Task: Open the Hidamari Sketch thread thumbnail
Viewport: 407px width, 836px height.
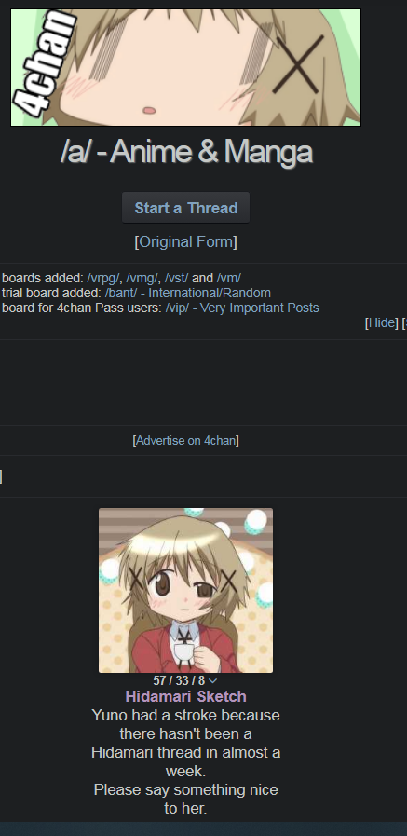Action: tap(185, 590)
